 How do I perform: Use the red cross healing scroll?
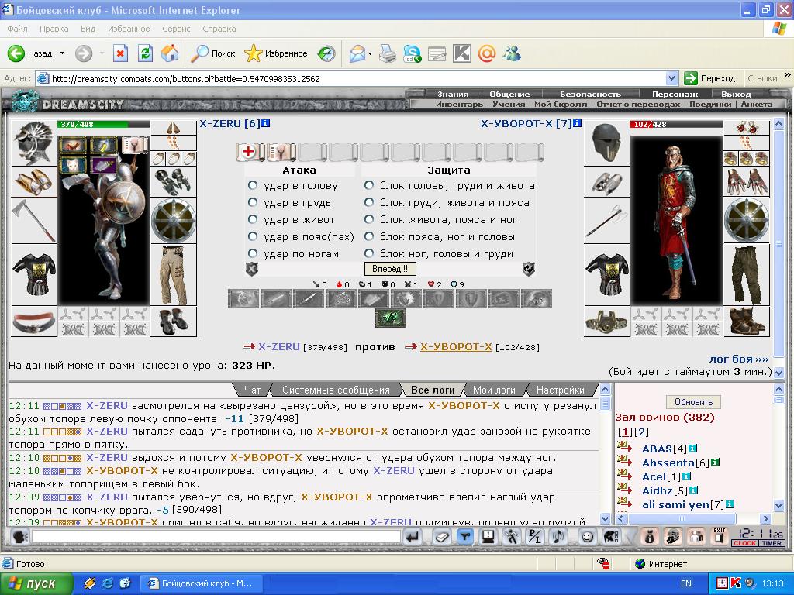click(x=250, y=151)
